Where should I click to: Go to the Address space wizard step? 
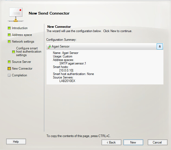coord(22,35)
